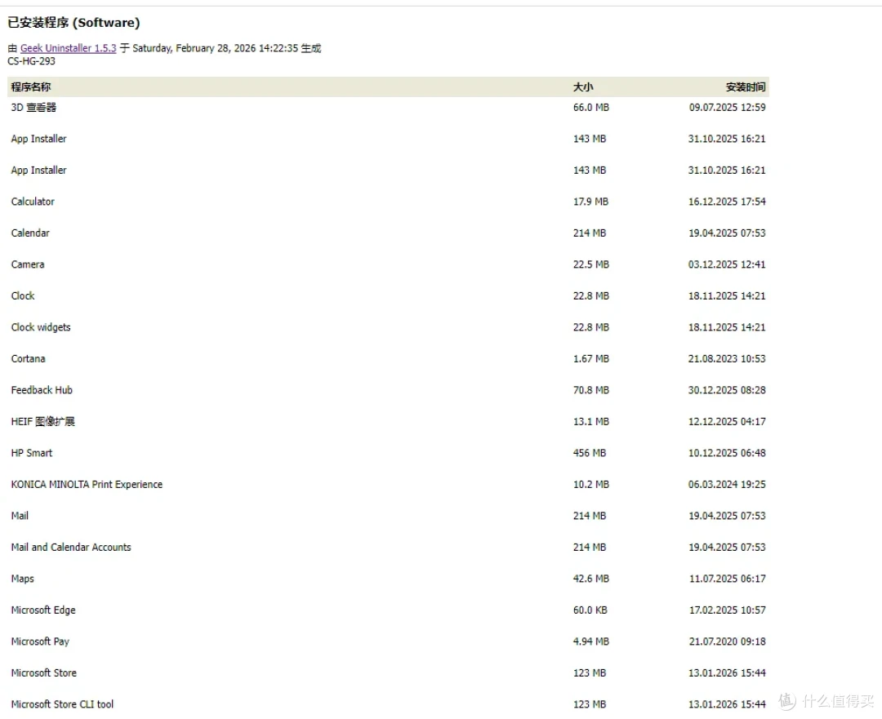Select the HEIF 图像扩展 program name
This screenshot has width=882, height=719.
tap(42, 422)
